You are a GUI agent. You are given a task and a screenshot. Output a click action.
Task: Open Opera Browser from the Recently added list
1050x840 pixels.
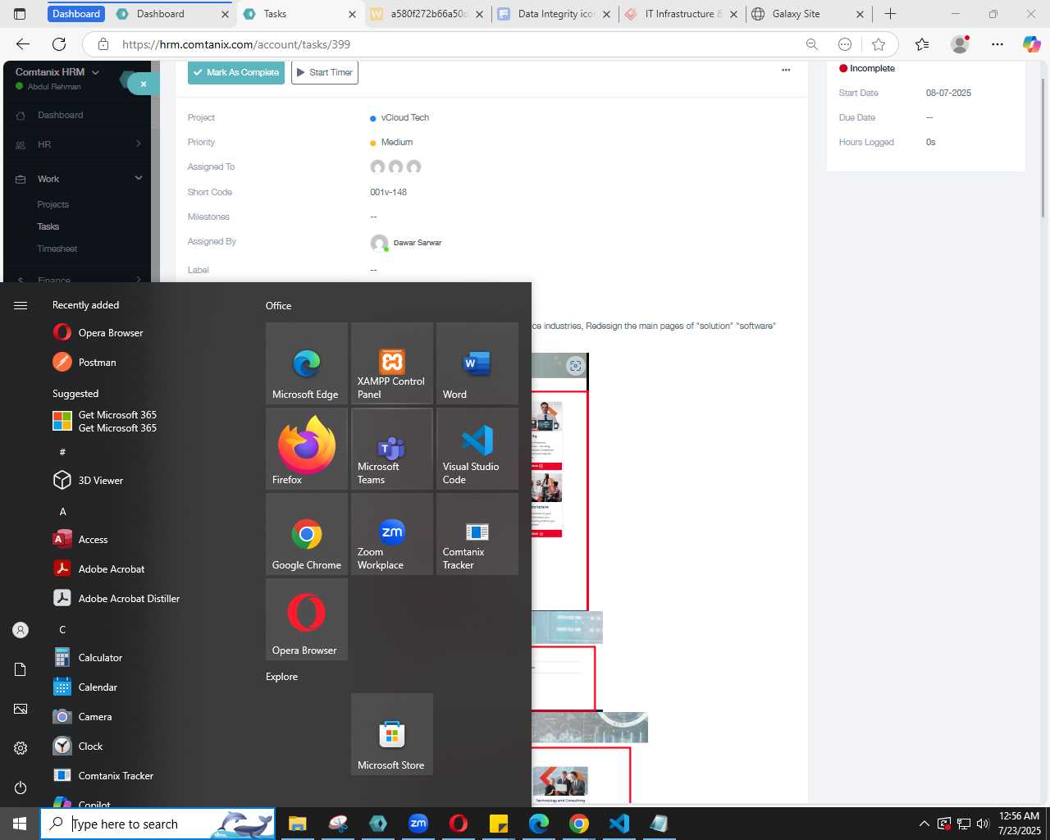coord(98,332)
